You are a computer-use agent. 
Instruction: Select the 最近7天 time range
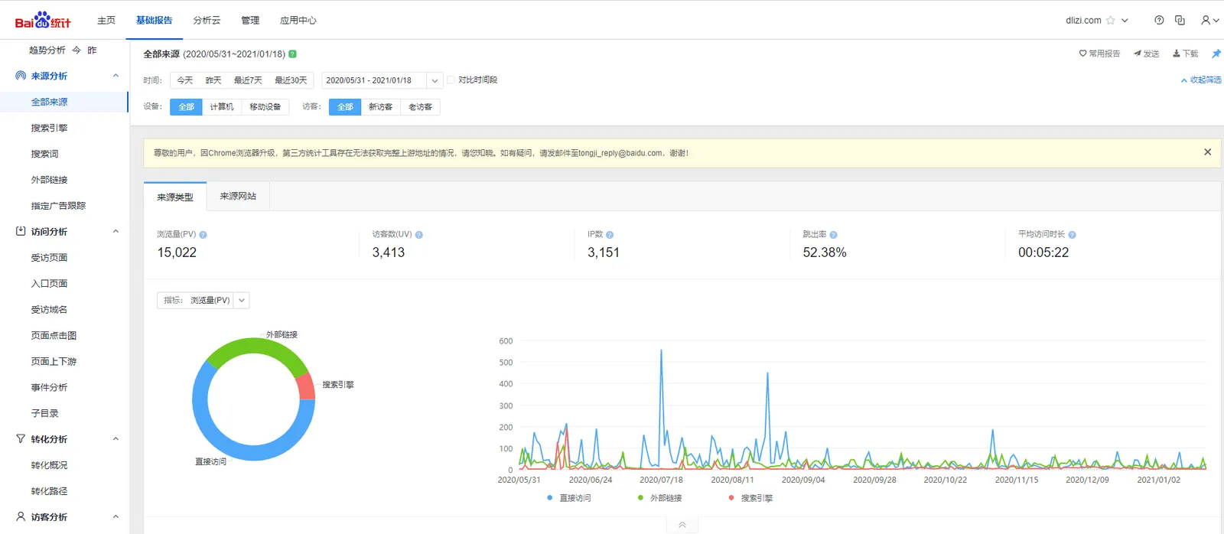(x=248, y=80)
